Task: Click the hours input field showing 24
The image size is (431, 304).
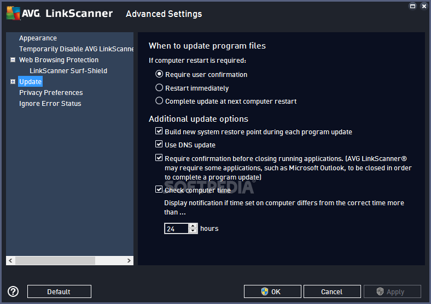Action: [177, 229]
